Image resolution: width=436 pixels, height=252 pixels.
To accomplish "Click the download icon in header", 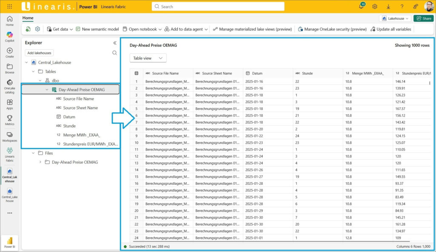I will [388, 6].
